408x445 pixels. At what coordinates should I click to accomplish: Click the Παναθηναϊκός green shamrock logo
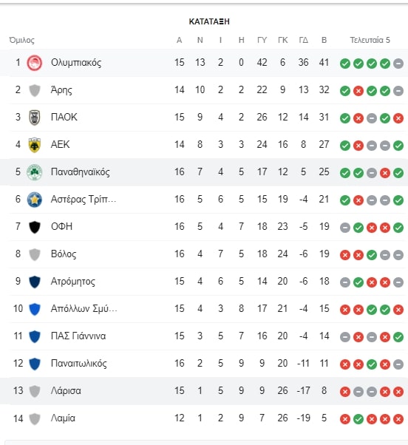click(34, 172)
